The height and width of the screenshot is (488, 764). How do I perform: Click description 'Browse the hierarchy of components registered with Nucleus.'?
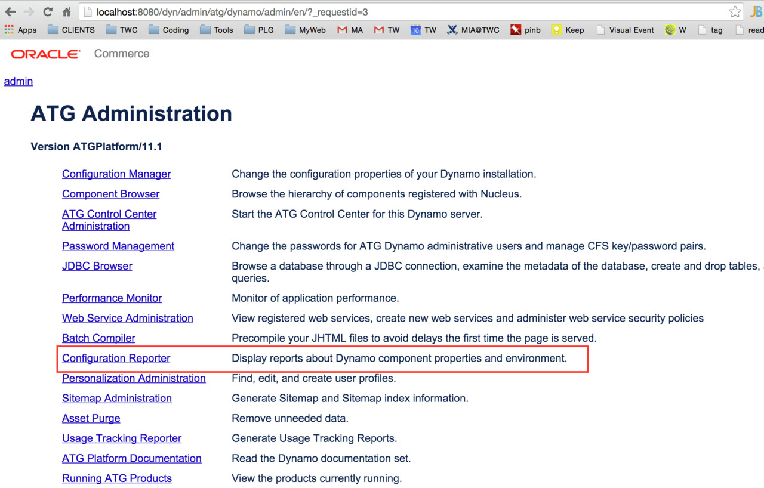click(x=377, y=194)
